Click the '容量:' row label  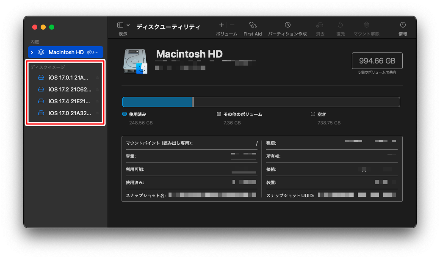[131, 157]
